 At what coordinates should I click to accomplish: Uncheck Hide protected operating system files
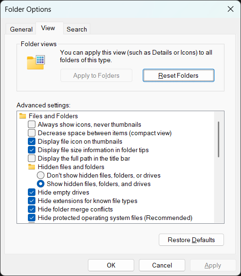(x=32, y=218)
